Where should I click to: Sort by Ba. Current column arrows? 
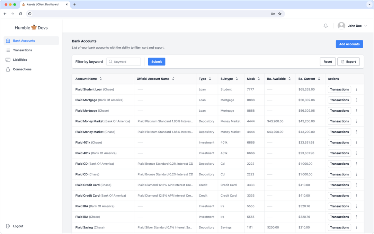pos(319,79)
